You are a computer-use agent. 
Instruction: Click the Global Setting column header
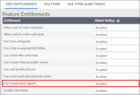point(105,21)
